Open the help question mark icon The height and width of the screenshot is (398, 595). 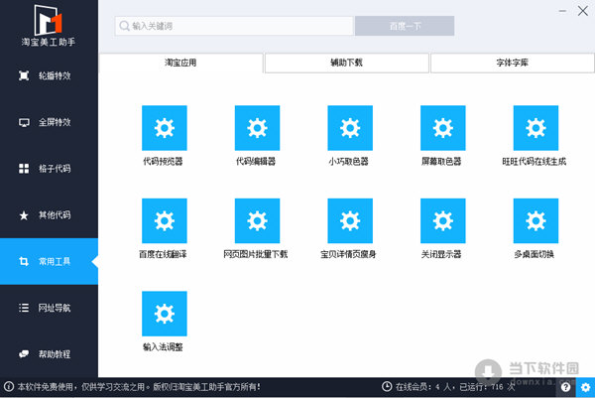566,387
